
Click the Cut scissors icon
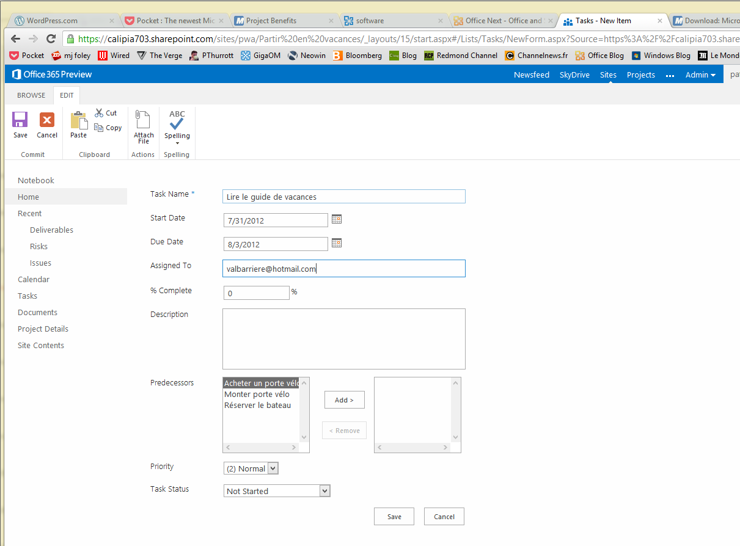(99, 113)
